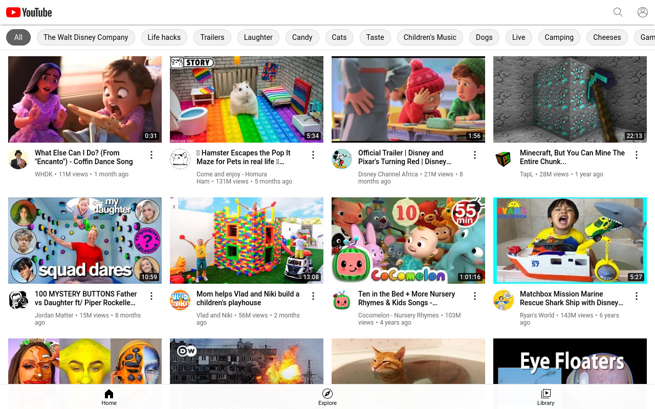Go to Home in bottom navigation

(109, 397)
